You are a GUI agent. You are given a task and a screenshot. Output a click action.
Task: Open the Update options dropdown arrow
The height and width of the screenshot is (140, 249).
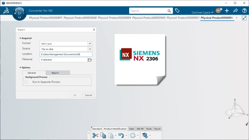click(x=138, y=136)
